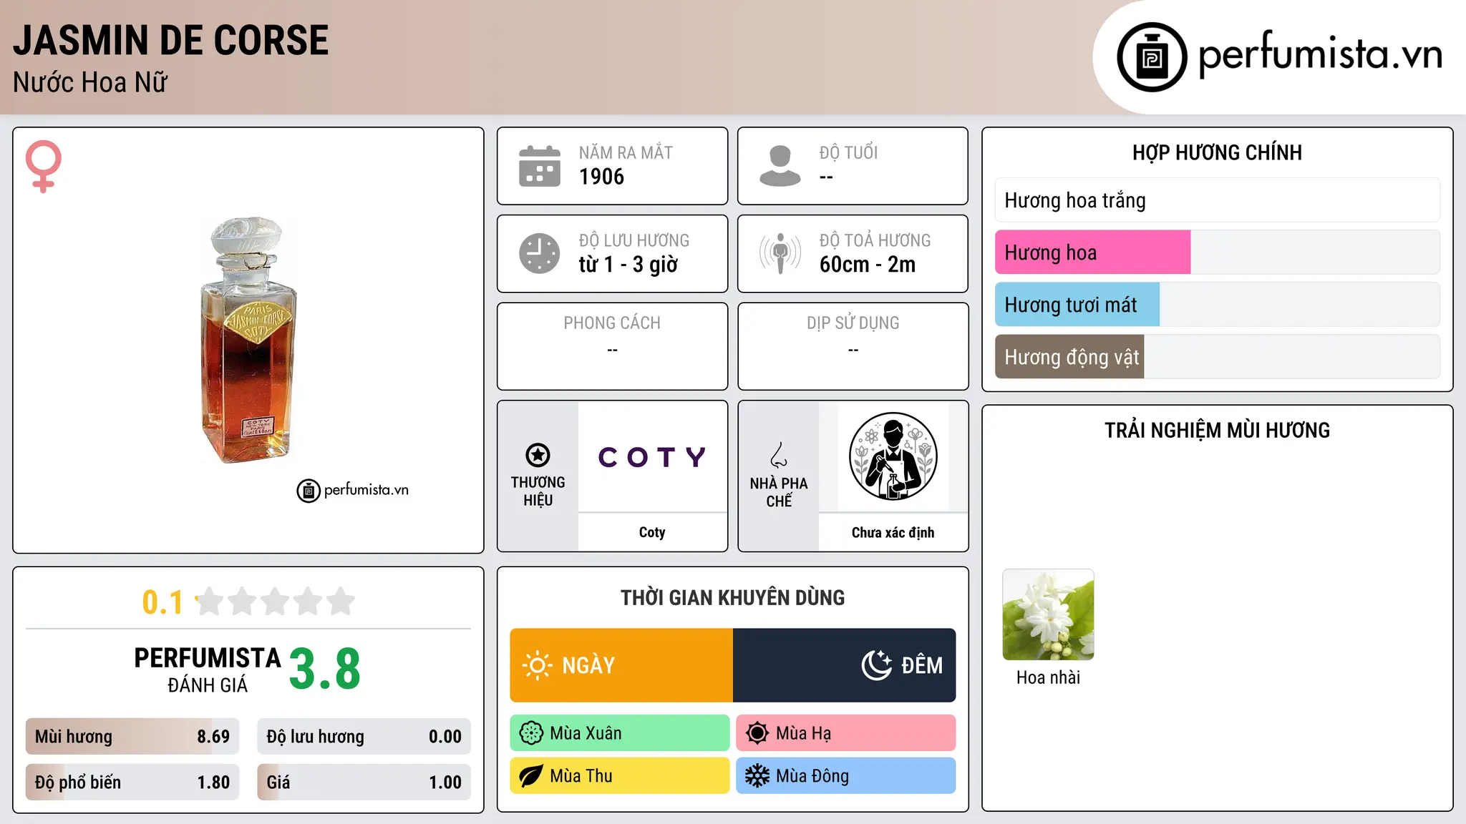
Task: Click the JASMIN DE CORSE title
Action: coord(171,41)
